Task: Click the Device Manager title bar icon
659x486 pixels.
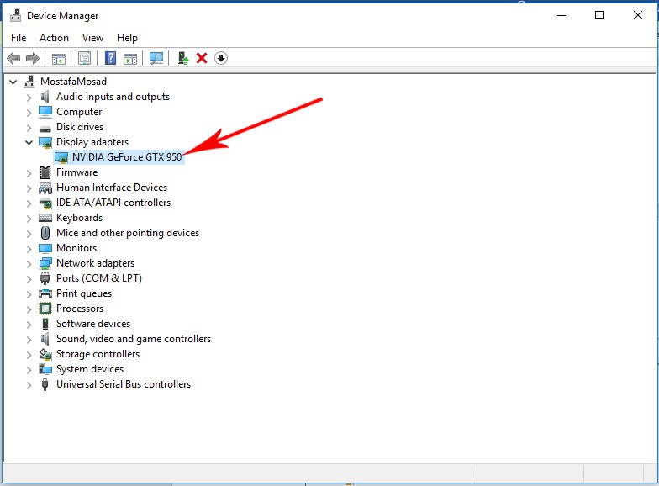Action: coord(15,15)
